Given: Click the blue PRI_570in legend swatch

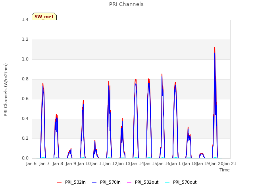Looking at the screenshot, I should (94, 183).
